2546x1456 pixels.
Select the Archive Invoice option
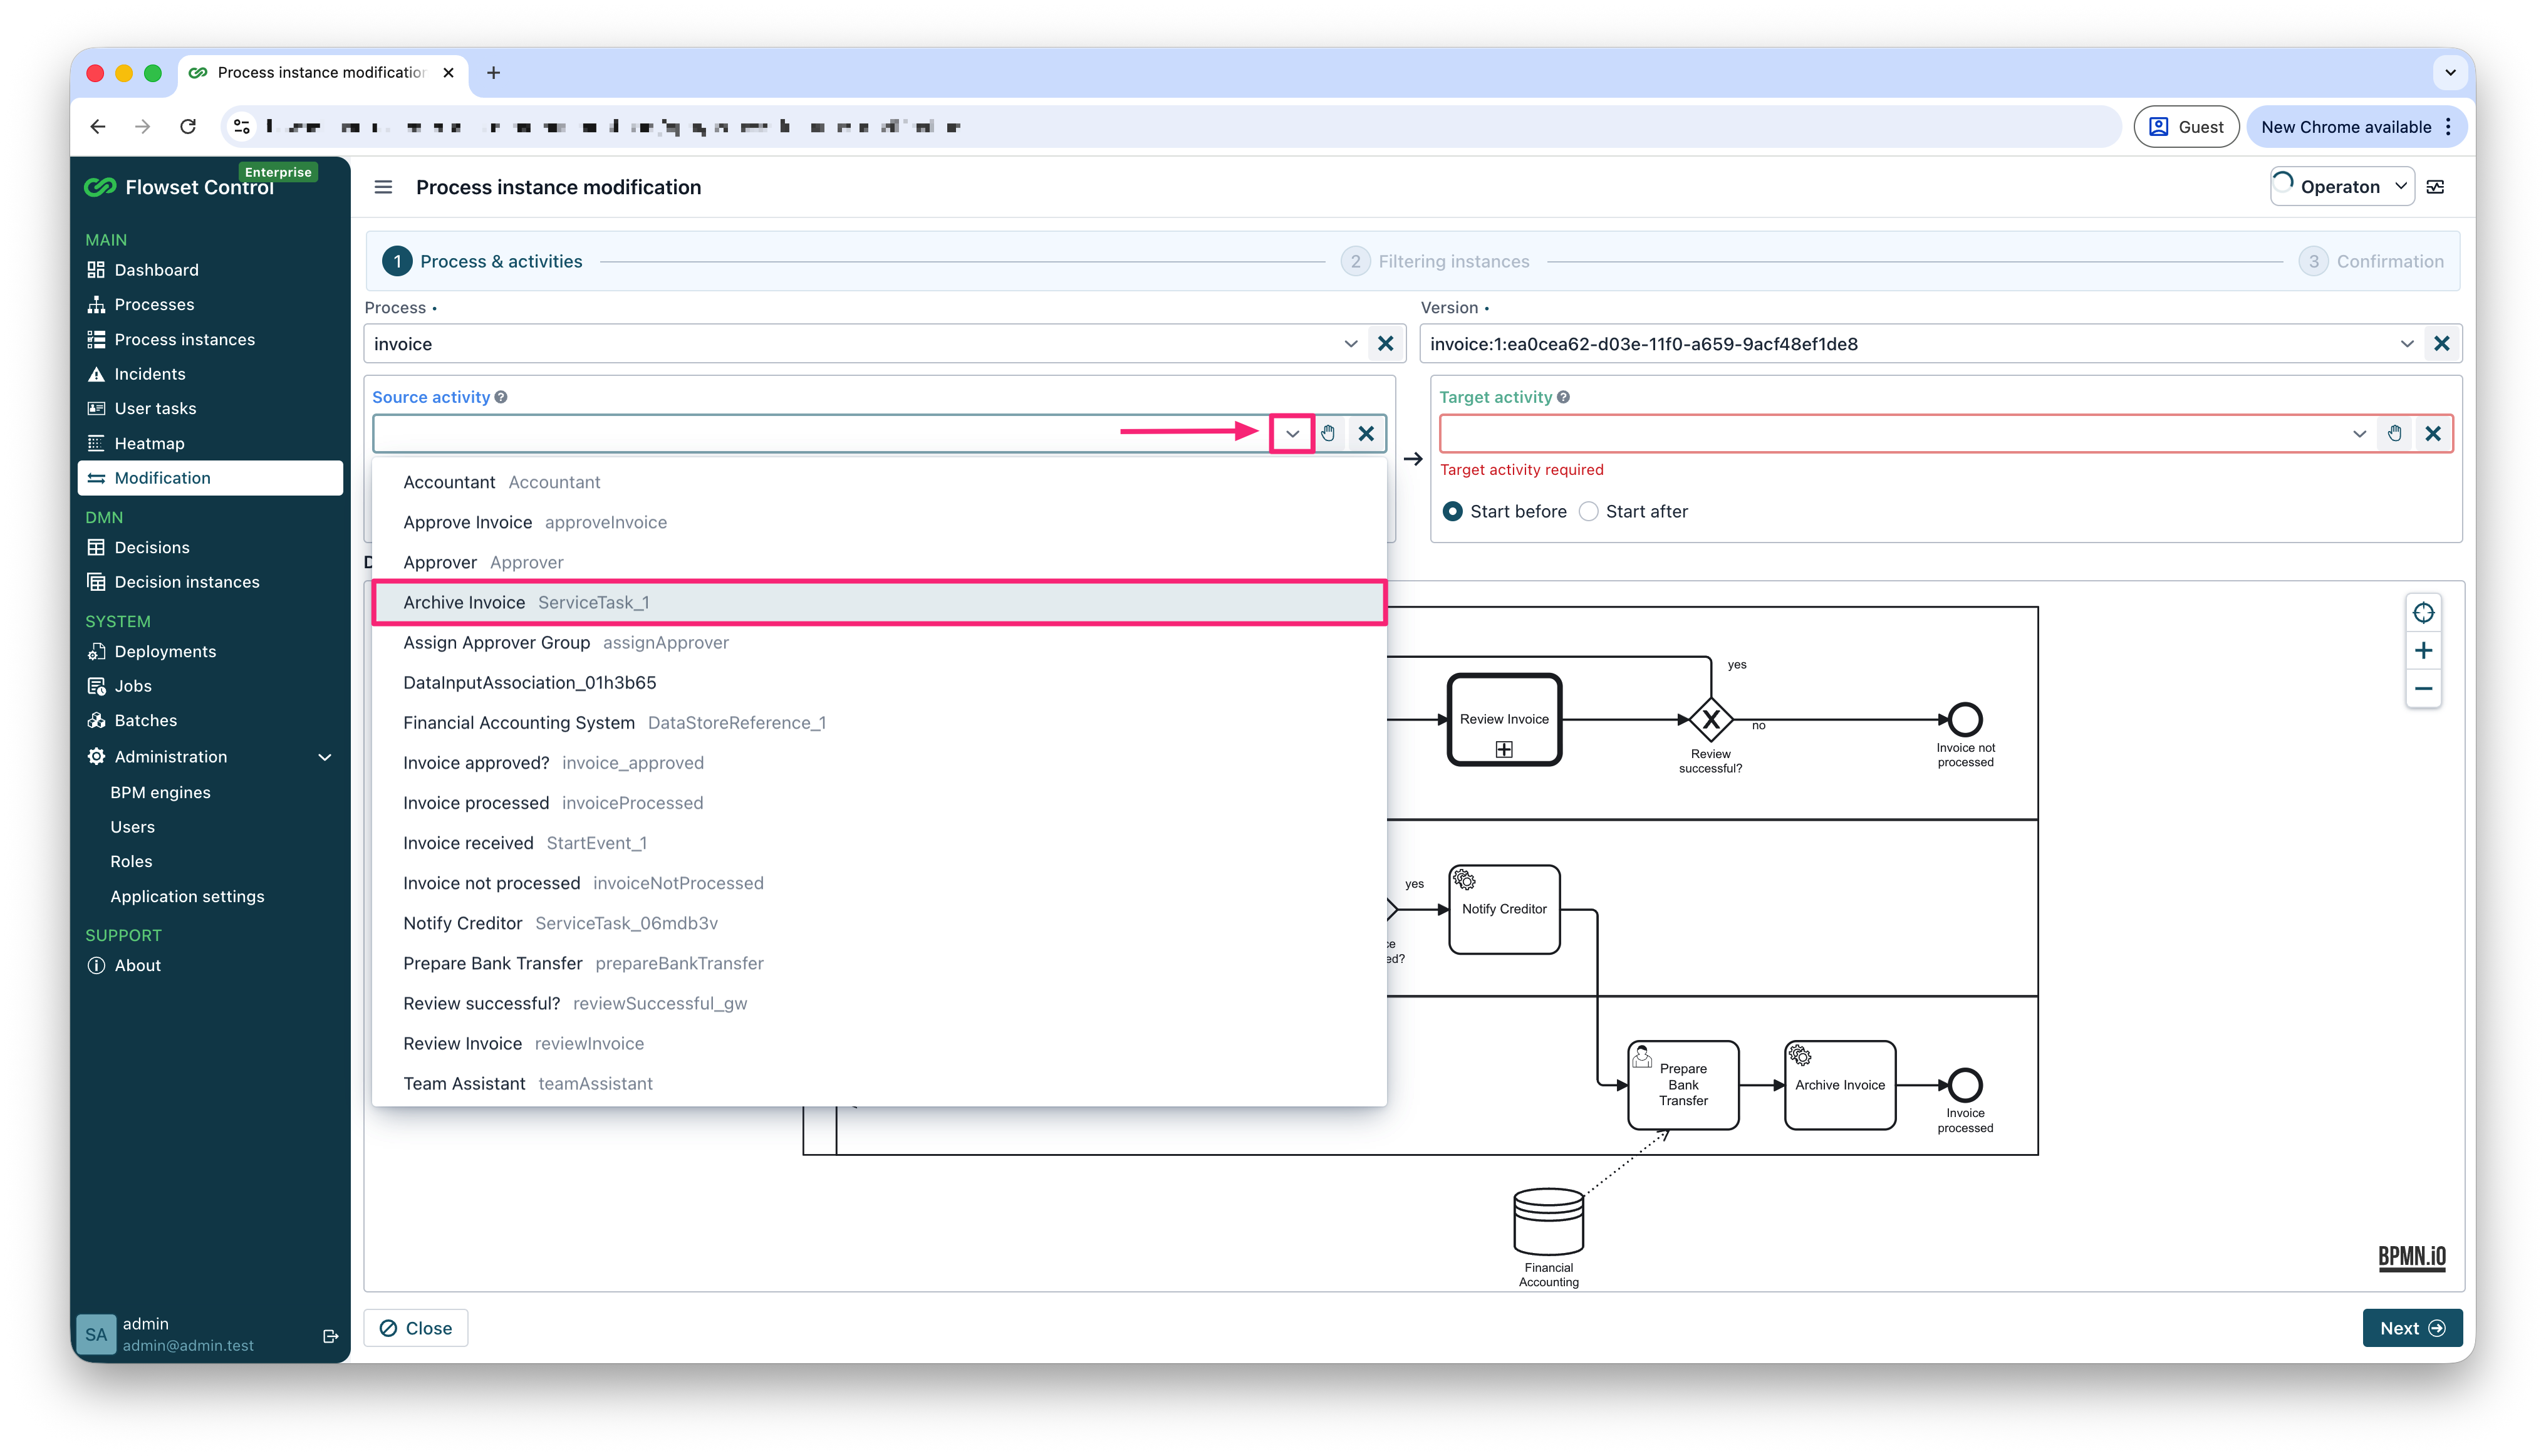pyautogui.click(x=879, y=602)
